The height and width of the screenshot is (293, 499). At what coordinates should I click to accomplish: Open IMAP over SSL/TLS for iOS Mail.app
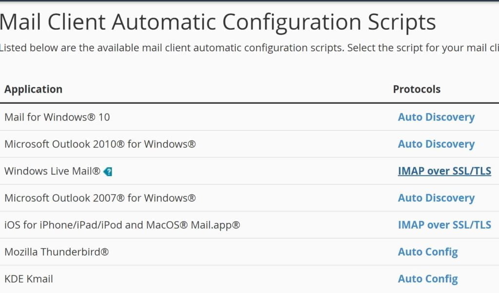444,225
